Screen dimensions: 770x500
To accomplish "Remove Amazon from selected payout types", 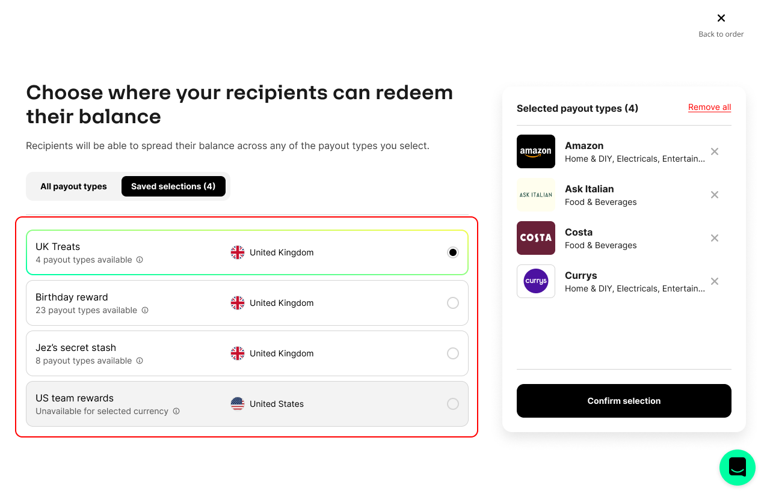I will pyautogui.click(x=715, y=151).
